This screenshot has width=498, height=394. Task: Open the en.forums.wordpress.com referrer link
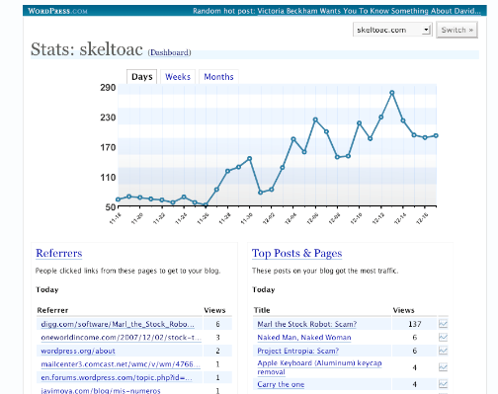click(117, 377)
